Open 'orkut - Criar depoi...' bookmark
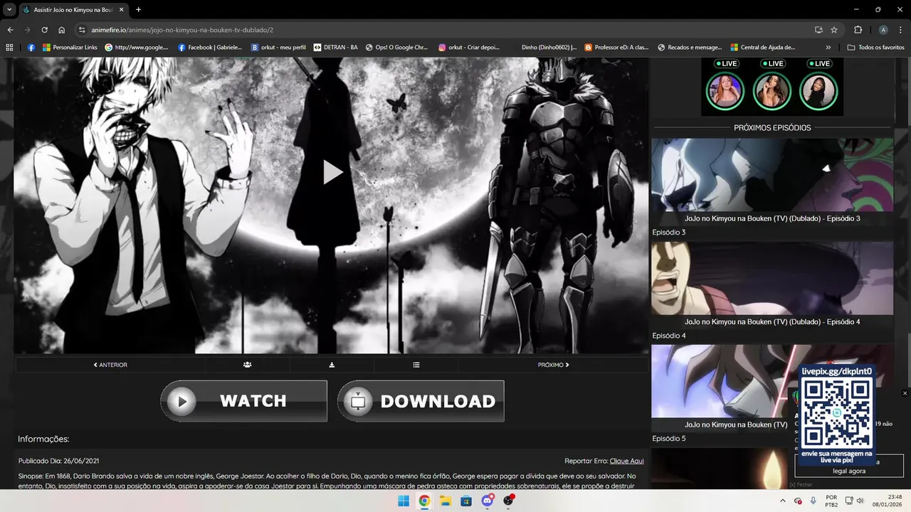This screenshot has height=512, width=911. pos(469,48)
